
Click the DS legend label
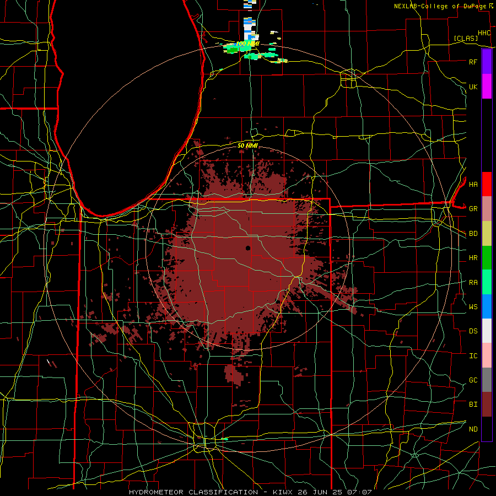point(473,331)
